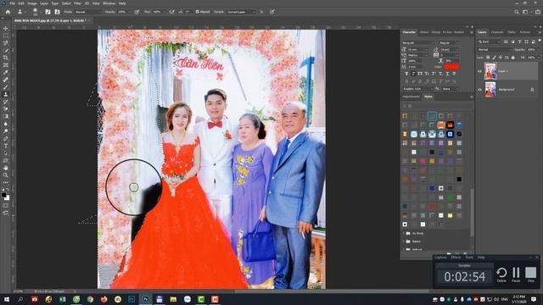Toggle Strikethrough in Character panel
Screen dimensions: 543x305
click(x=454, y=74)
